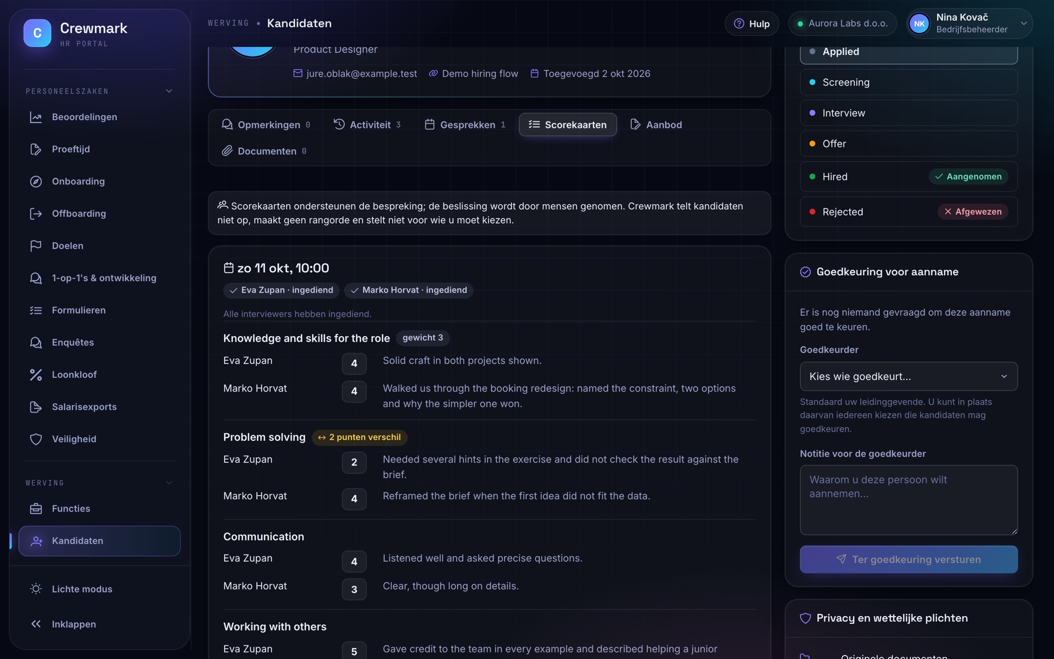This screenshot has width=1054, height=659.
Task: Click the envelope icon beside the email
Action: tap(298, 73)
